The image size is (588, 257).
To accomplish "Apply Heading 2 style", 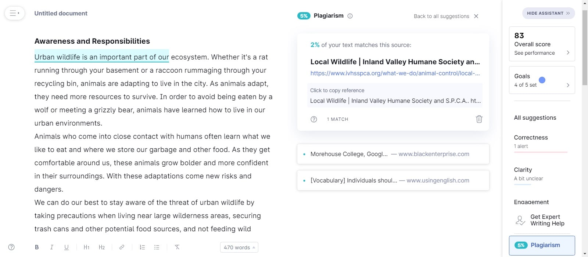I will (102, 247).
